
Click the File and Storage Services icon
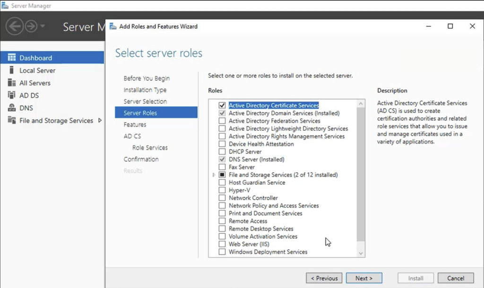pos(12,120)
